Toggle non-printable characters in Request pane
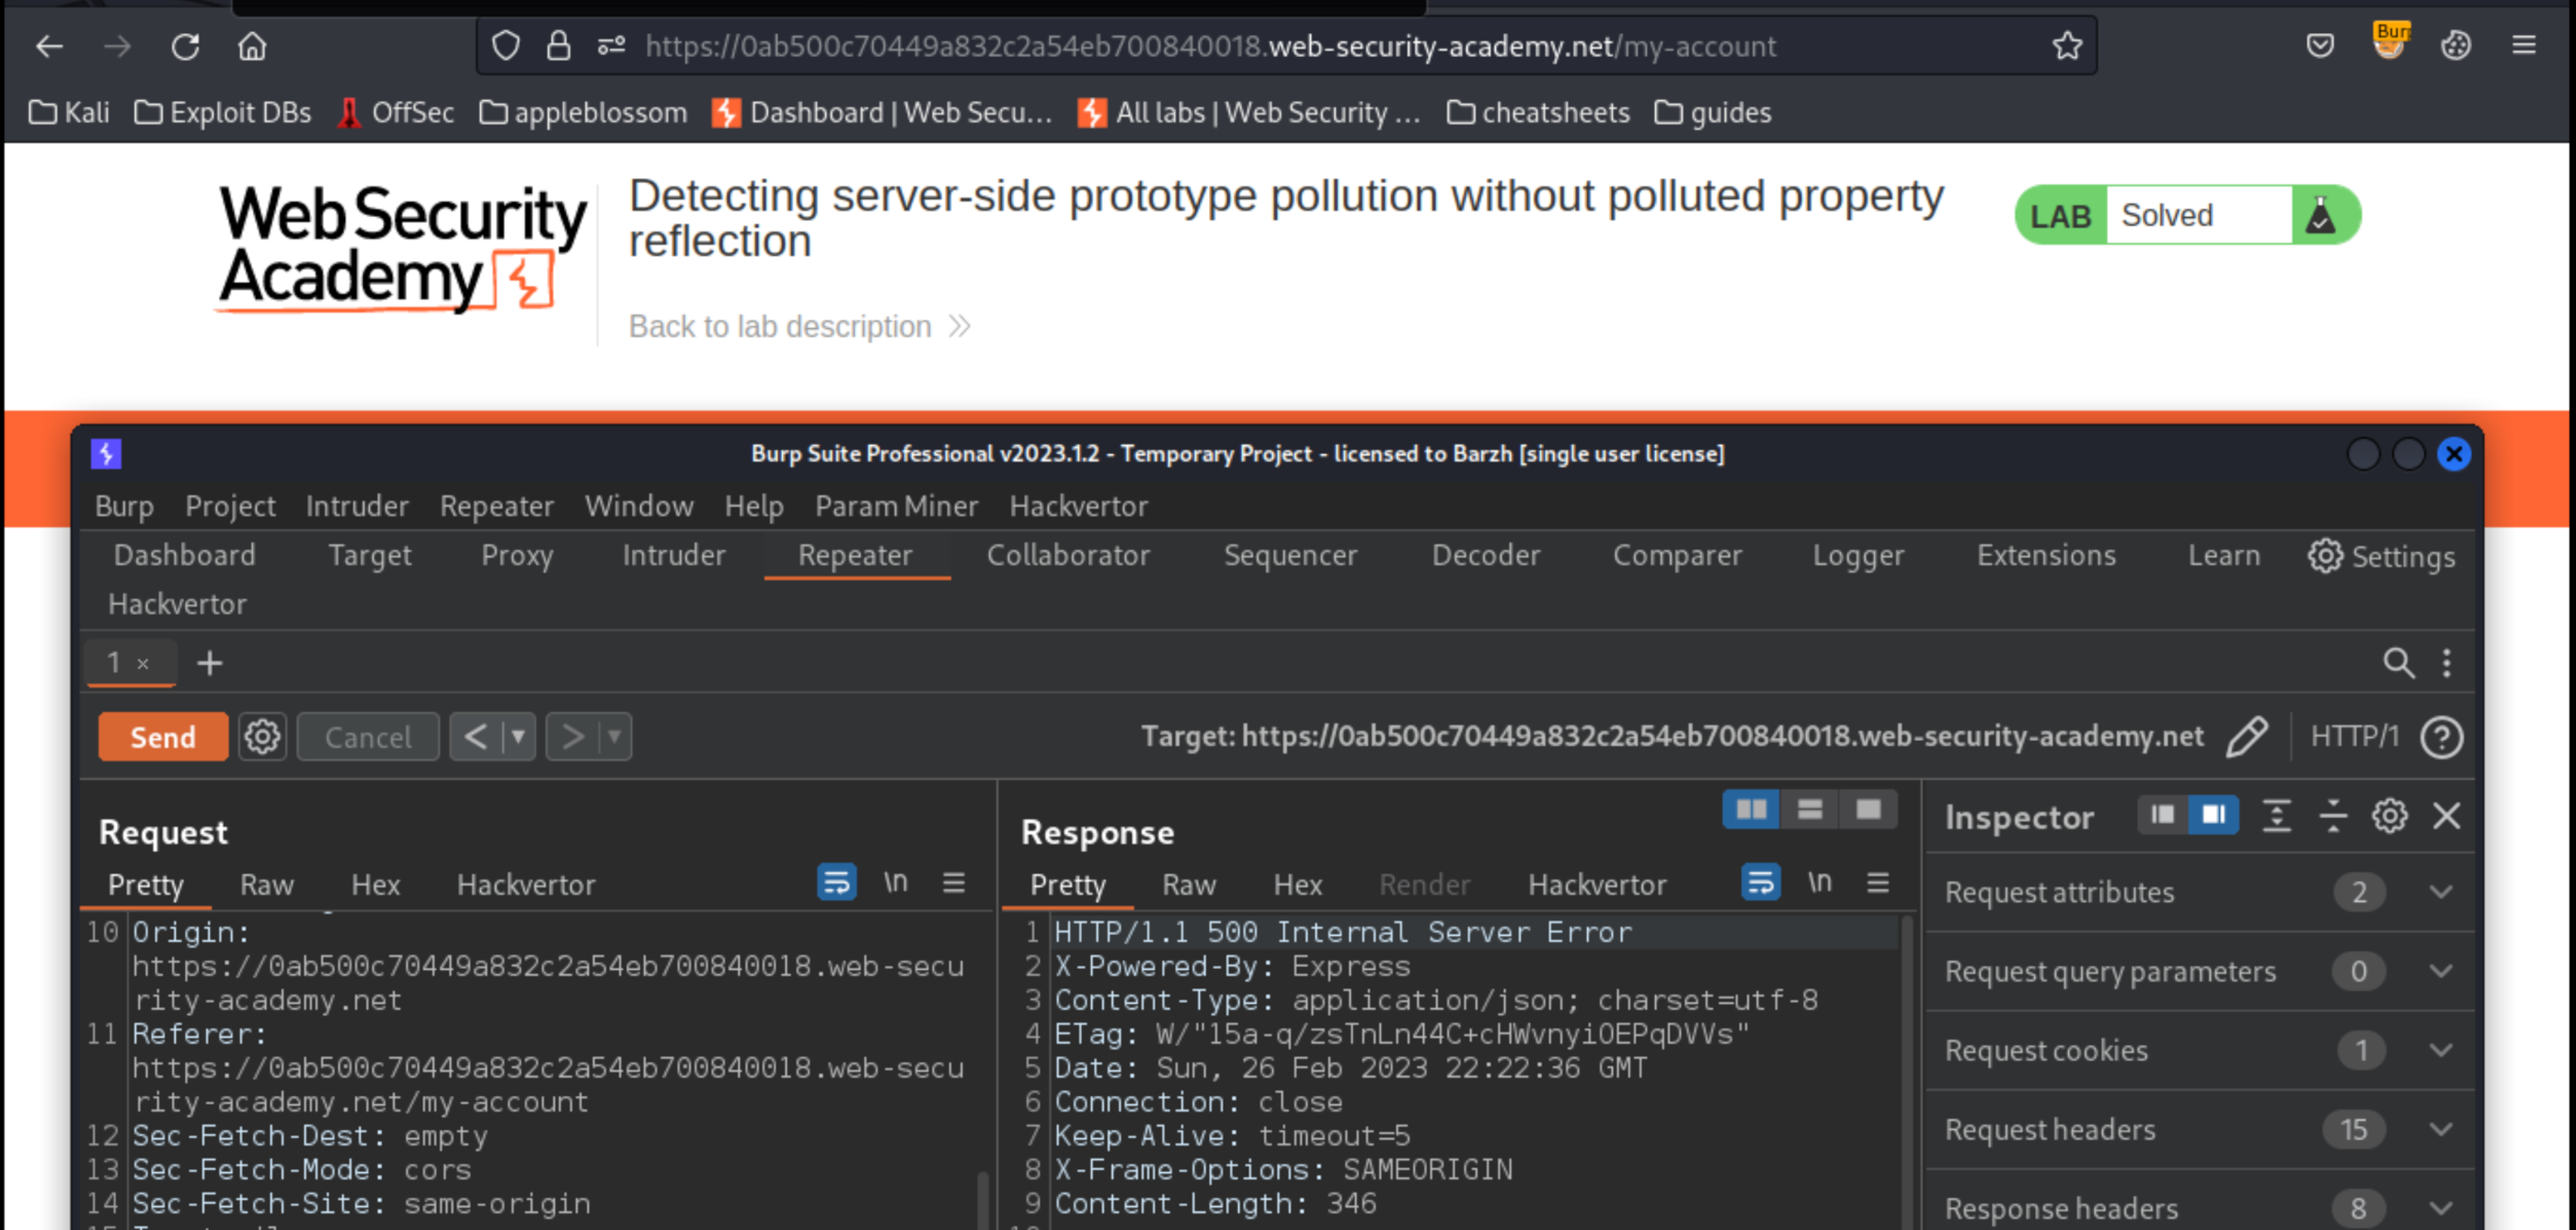The height and width of the screenshot is (1230, 2576). pyautogui.click(x=895, y=883)
